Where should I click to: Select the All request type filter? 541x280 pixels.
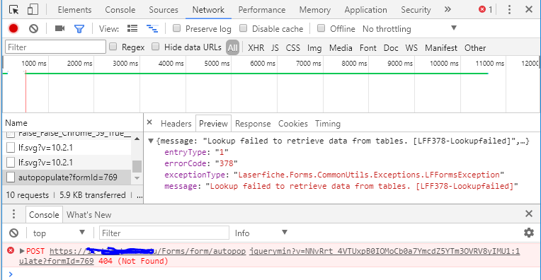click(x=232, y=47)
